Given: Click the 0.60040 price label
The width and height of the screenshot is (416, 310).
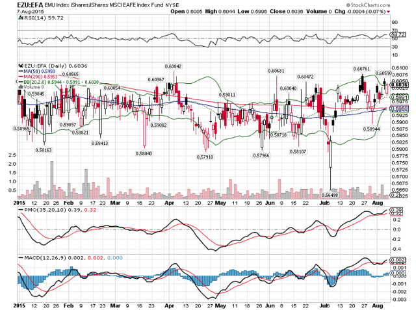Looking at the screenshot, I should coord(289,88).
